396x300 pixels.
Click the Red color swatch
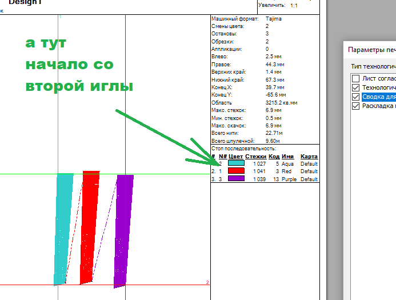coord(236,171)
